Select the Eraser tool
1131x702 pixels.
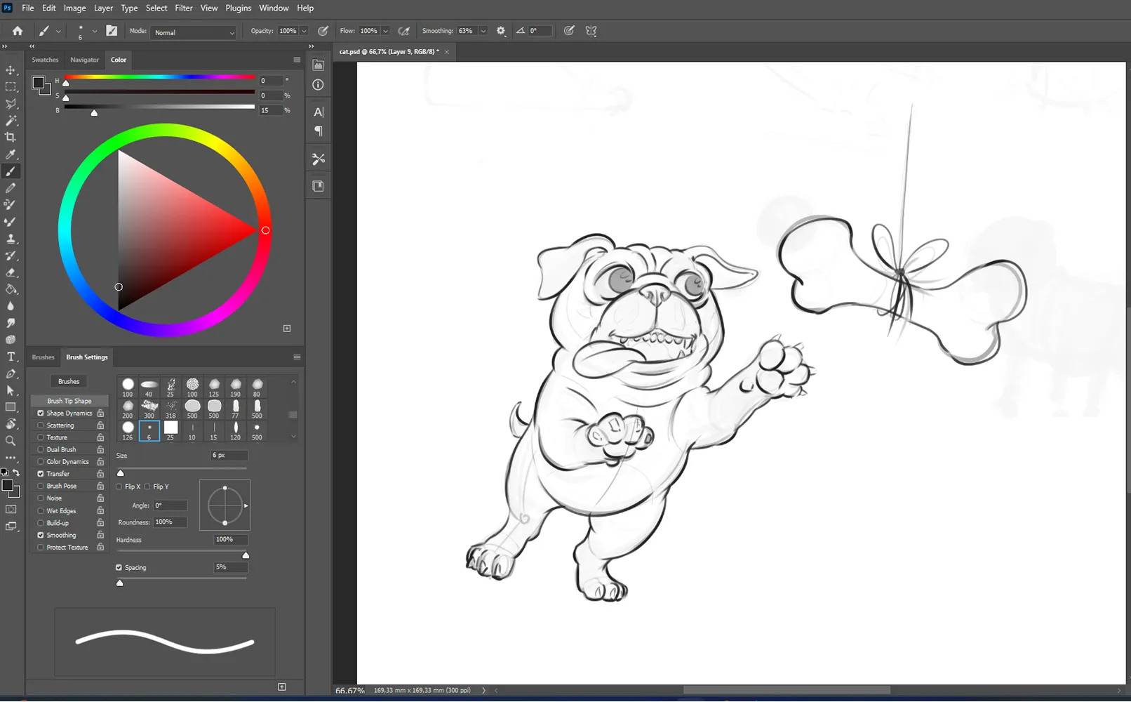pyautogui.click(x=11, y=272)
